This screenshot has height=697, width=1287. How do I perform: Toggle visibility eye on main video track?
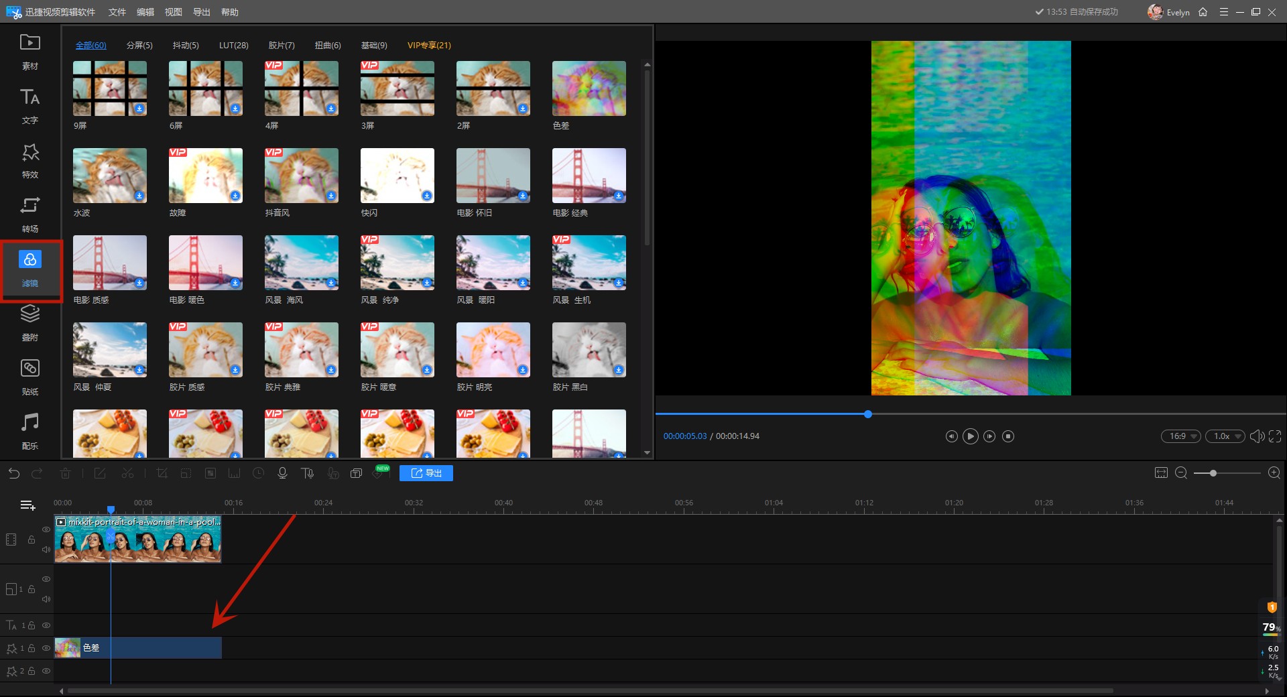(x=46, y=529)
